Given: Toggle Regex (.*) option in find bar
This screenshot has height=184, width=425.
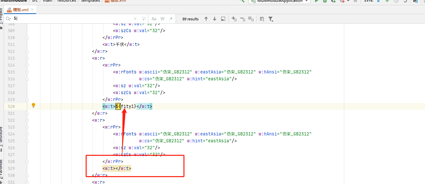Looking at the screenshot, I should tap(171, 19).
